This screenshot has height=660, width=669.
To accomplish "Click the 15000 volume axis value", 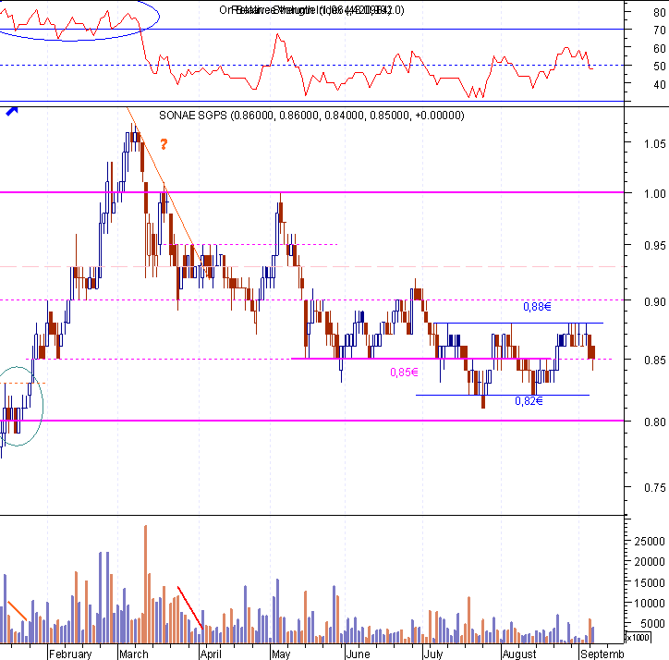I will tap(650, 582).
